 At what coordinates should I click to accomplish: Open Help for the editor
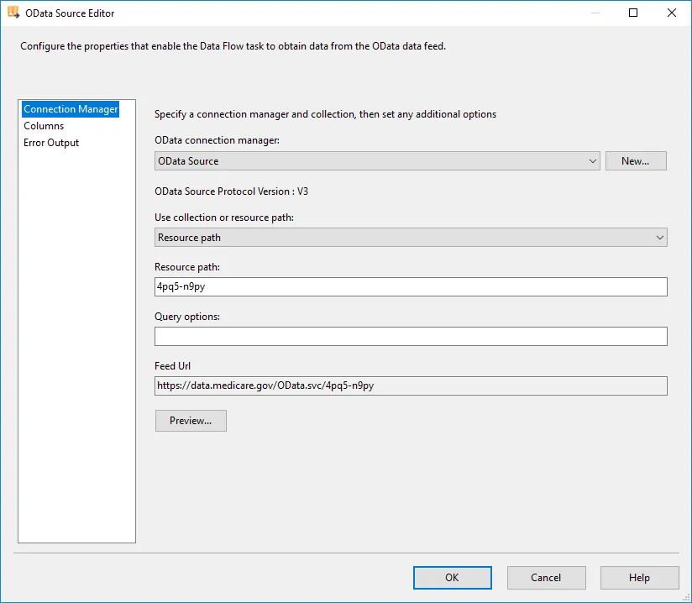(x=639, y=577)
